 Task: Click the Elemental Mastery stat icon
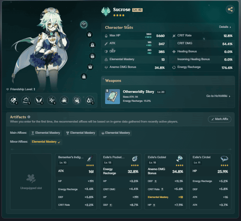click(x=106, y=59)
